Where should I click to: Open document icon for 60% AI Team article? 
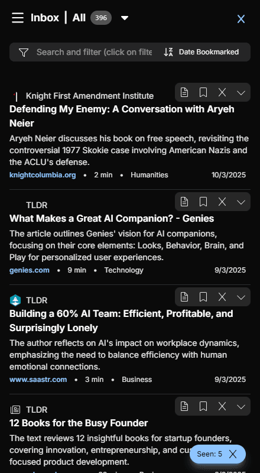click(x=184, y=297)
